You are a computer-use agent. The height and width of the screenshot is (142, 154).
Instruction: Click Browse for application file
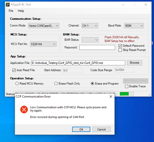coord(134,63)
